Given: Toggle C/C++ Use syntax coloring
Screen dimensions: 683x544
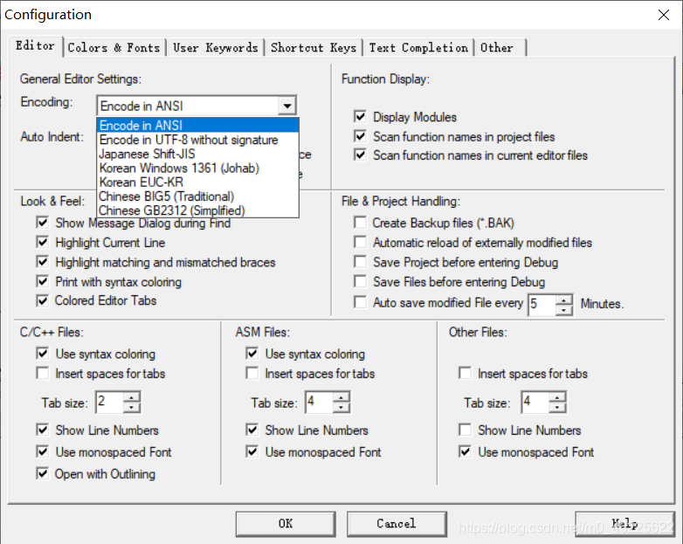Looking at the screenshot, I should pyautogui.click(x=42, y=354).
